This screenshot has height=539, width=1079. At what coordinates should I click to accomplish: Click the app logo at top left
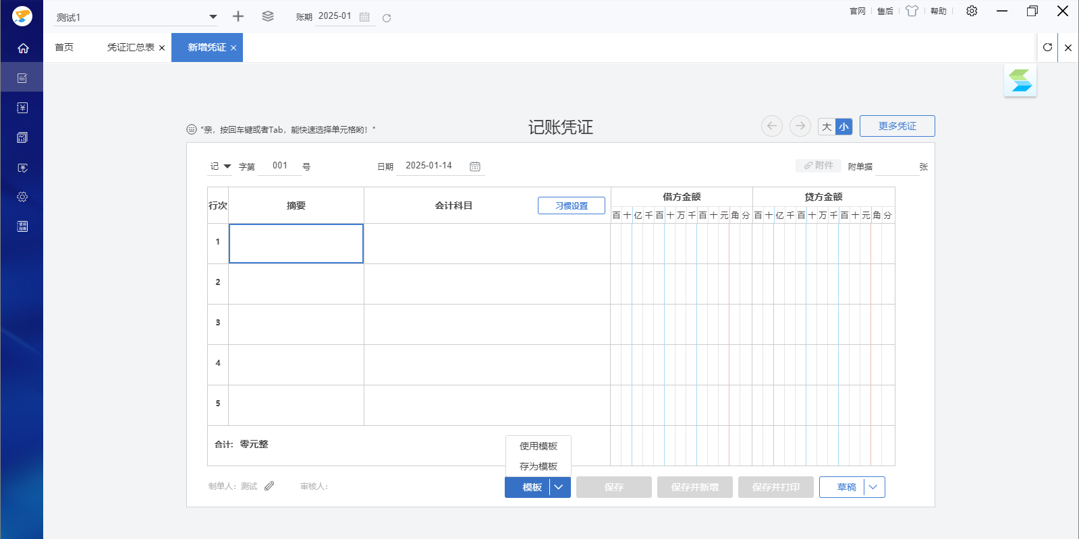(22, 15)
